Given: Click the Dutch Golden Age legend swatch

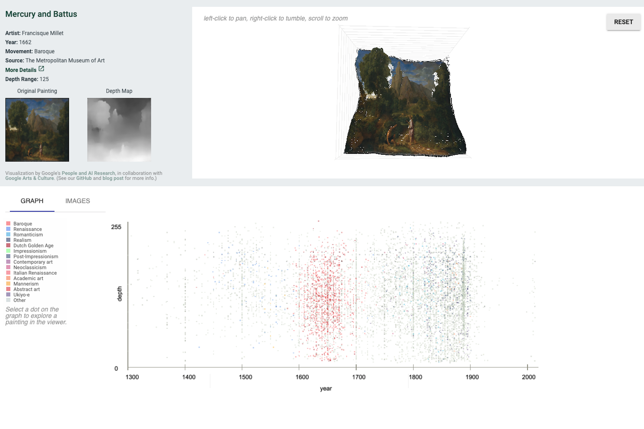Looking at the screenshot, I should 8,245.
